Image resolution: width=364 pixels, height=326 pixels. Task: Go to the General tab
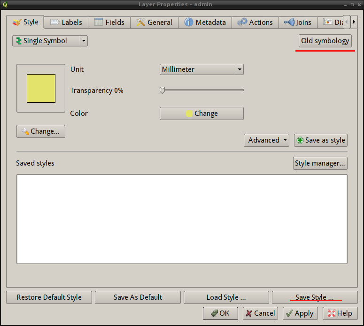155,23
